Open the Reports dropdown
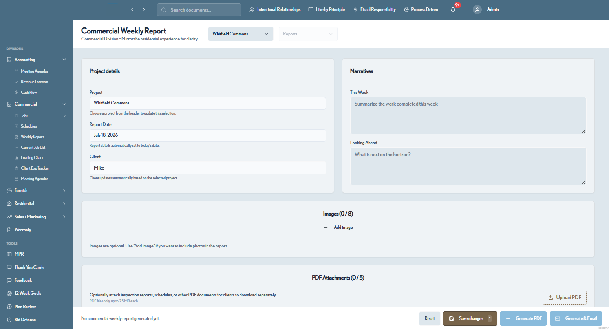 click(x=308, y=34)
